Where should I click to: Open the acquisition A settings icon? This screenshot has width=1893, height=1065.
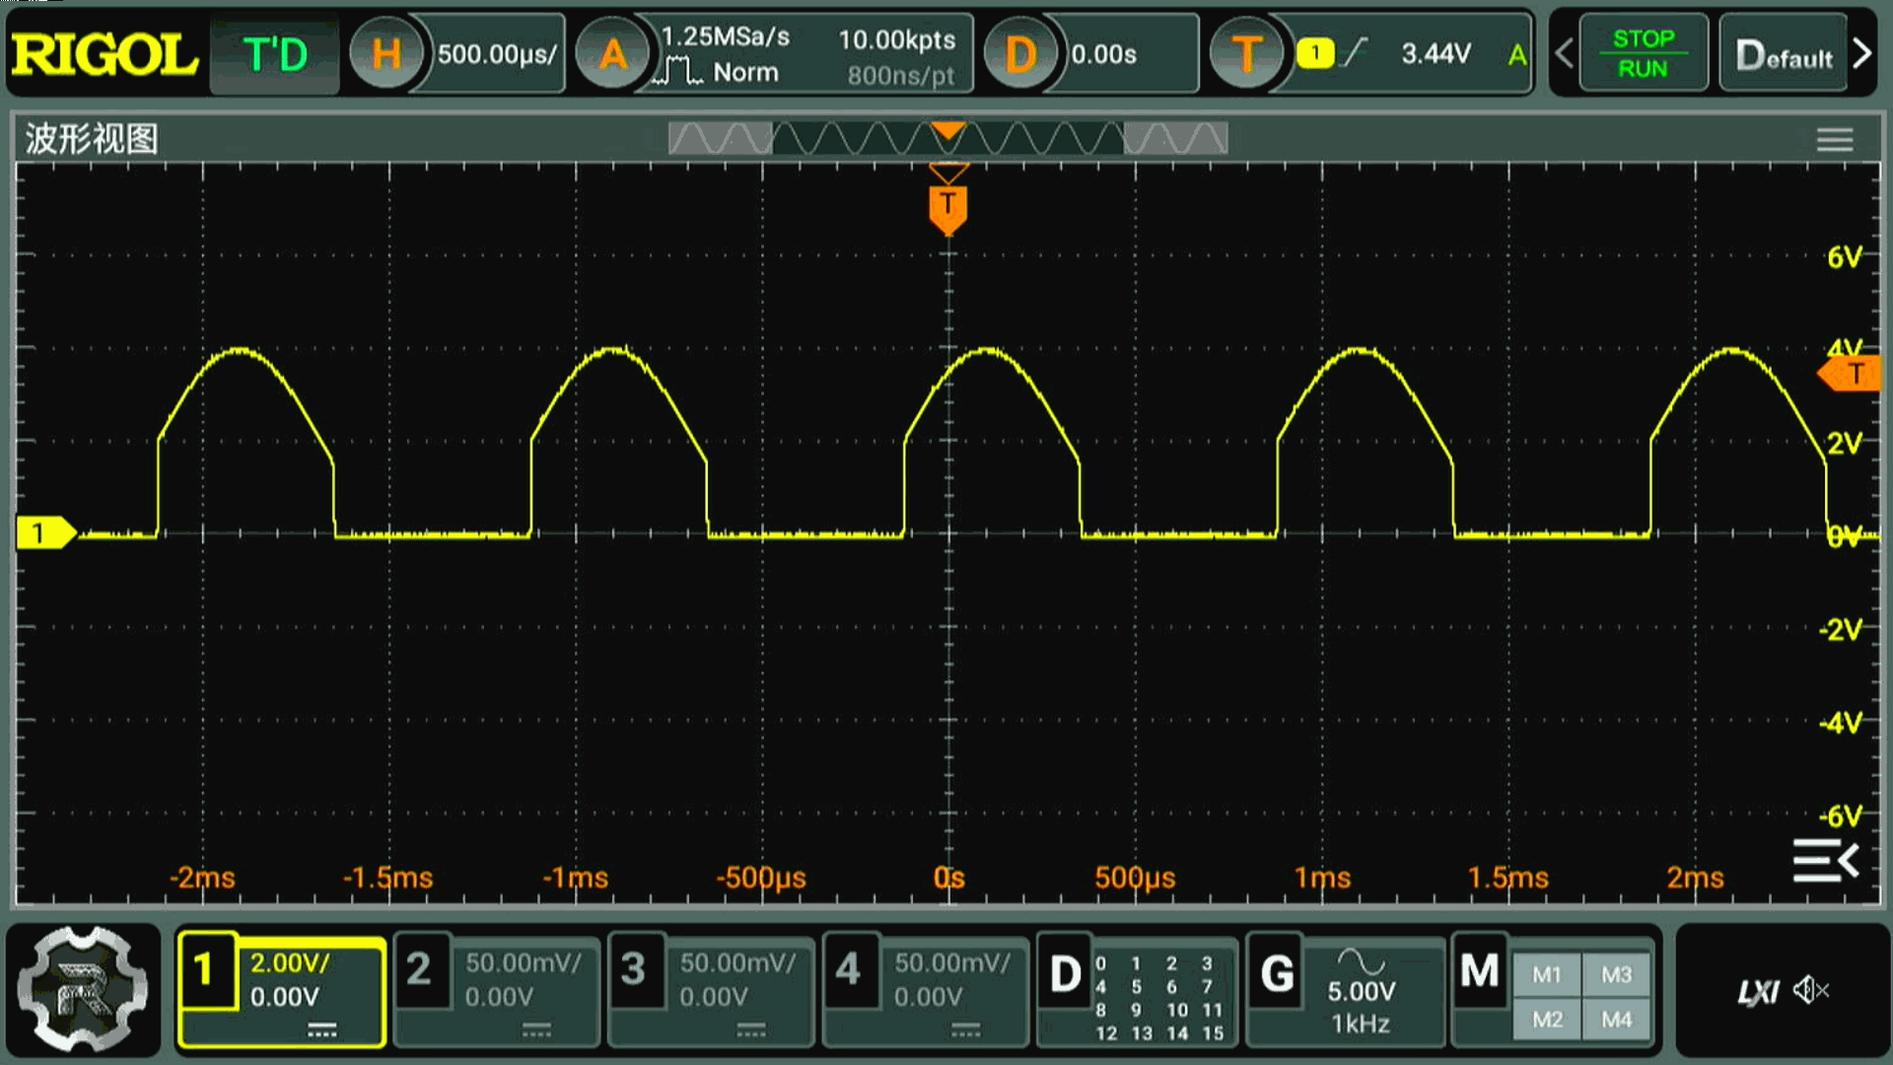tap(612, 54)
